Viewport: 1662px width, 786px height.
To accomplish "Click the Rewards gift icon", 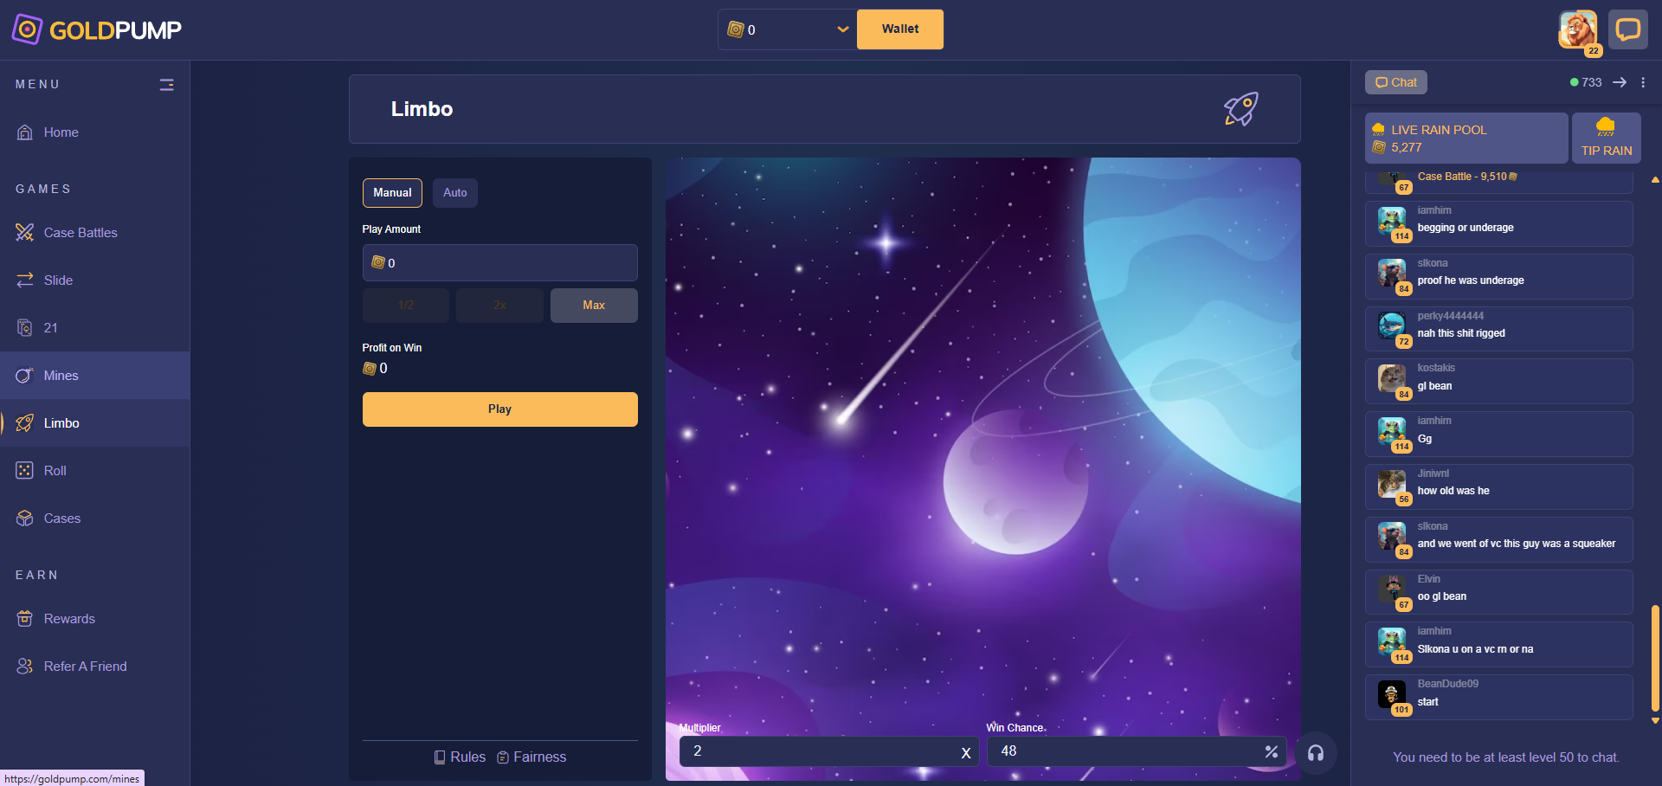I will [x=25, y=619].
